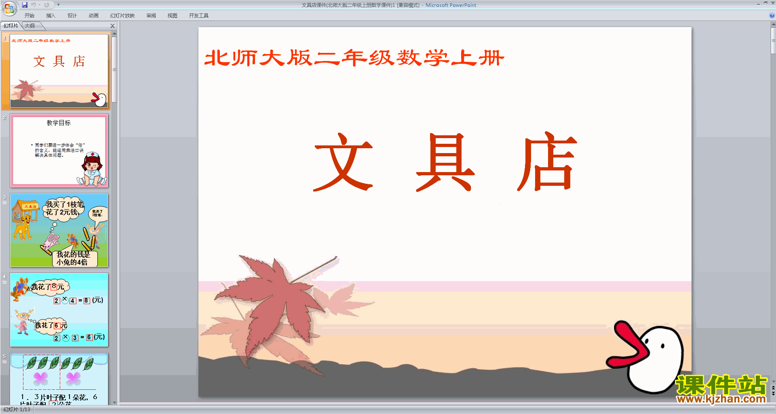Click the animation star icon beside slide 3

4,203
